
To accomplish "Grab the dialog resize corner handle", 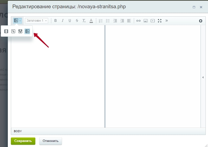I will [206, 145].
